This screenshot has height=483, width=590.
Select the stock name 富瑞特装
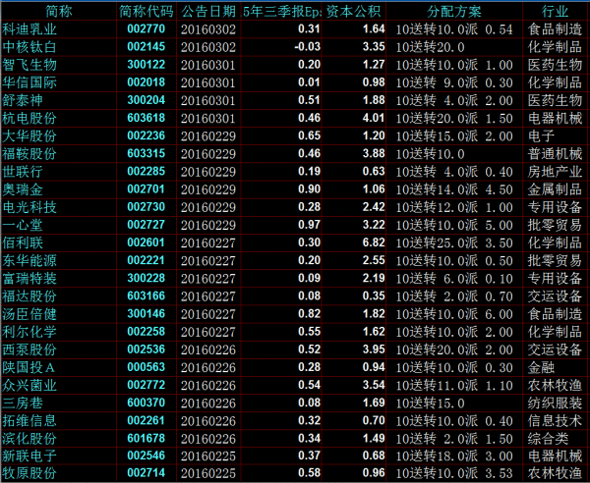click(x=29, y=278)
